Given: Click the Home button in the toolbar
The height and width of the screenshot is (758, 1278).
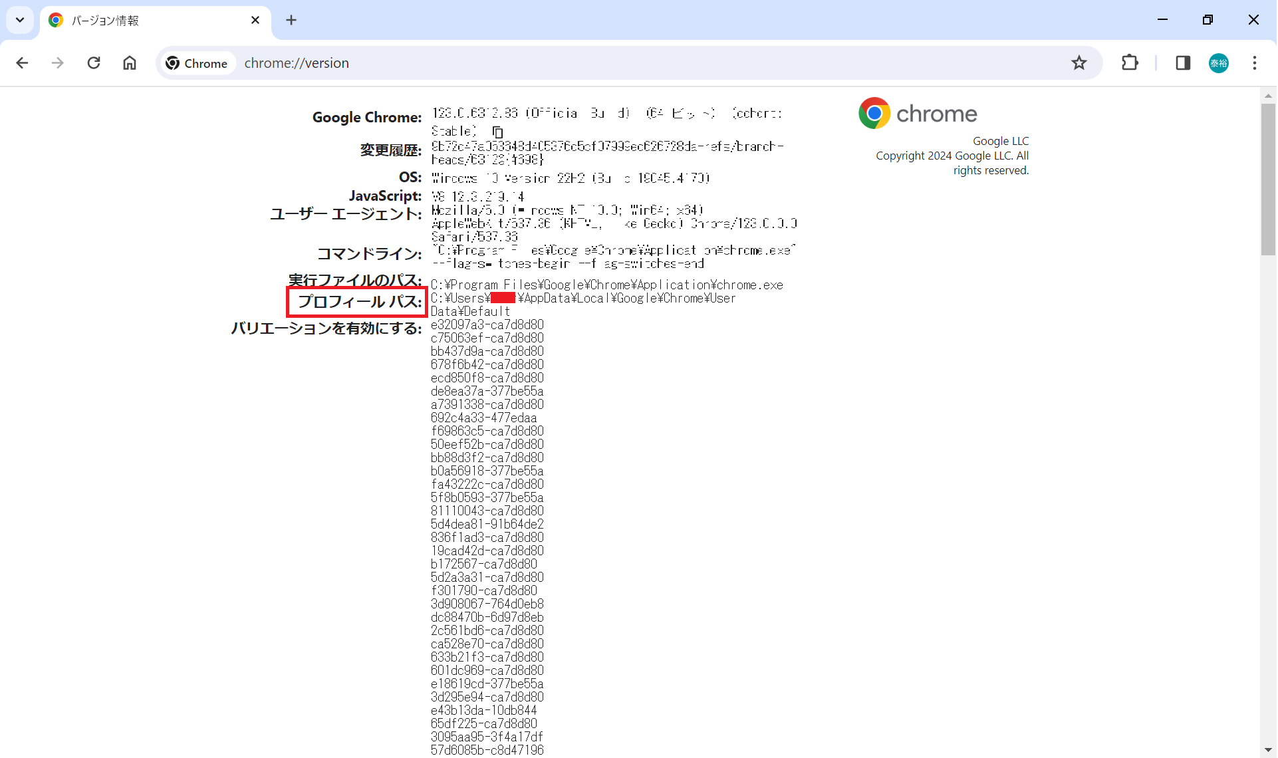Looking at the screenshot, I should coord(130,63).
